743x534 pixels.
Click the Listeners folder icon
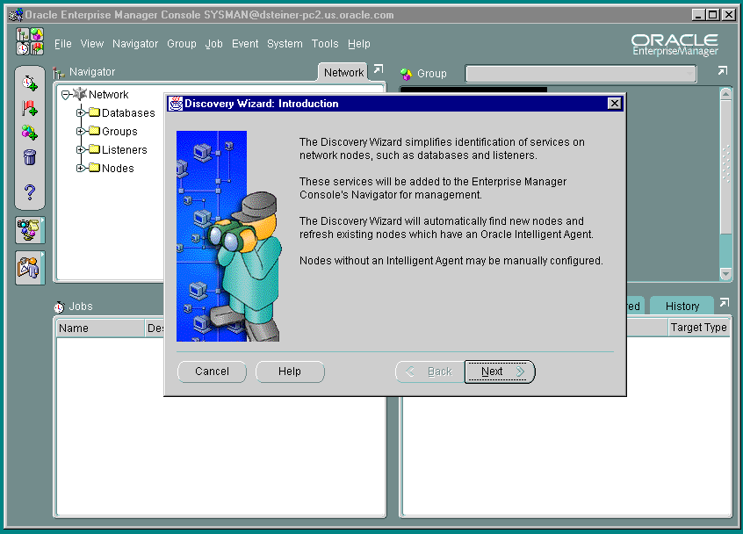click(x=94, y=149)
